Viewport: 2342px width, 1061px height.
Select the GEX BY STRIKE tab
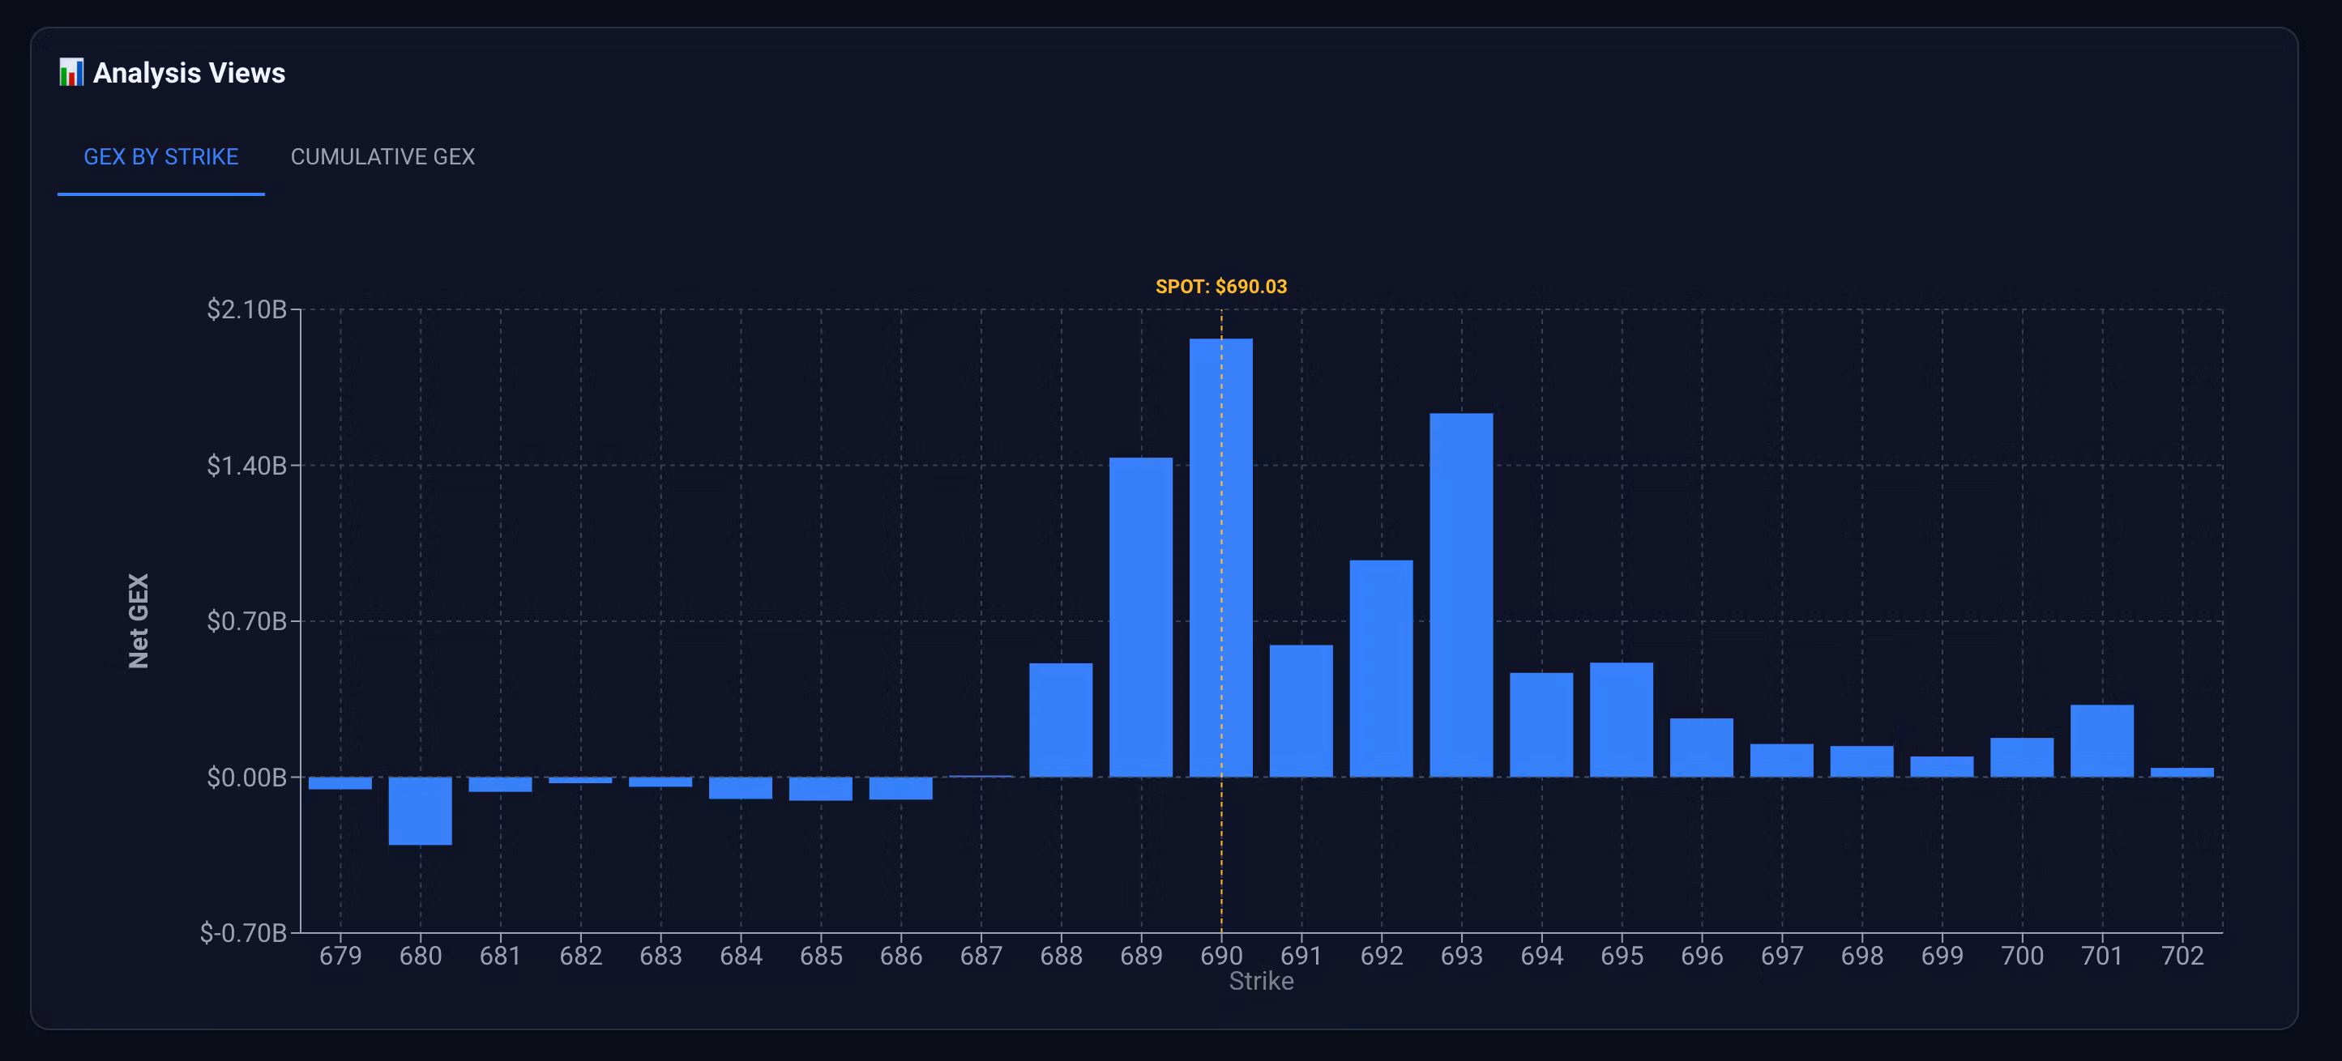tap(161, 157)
